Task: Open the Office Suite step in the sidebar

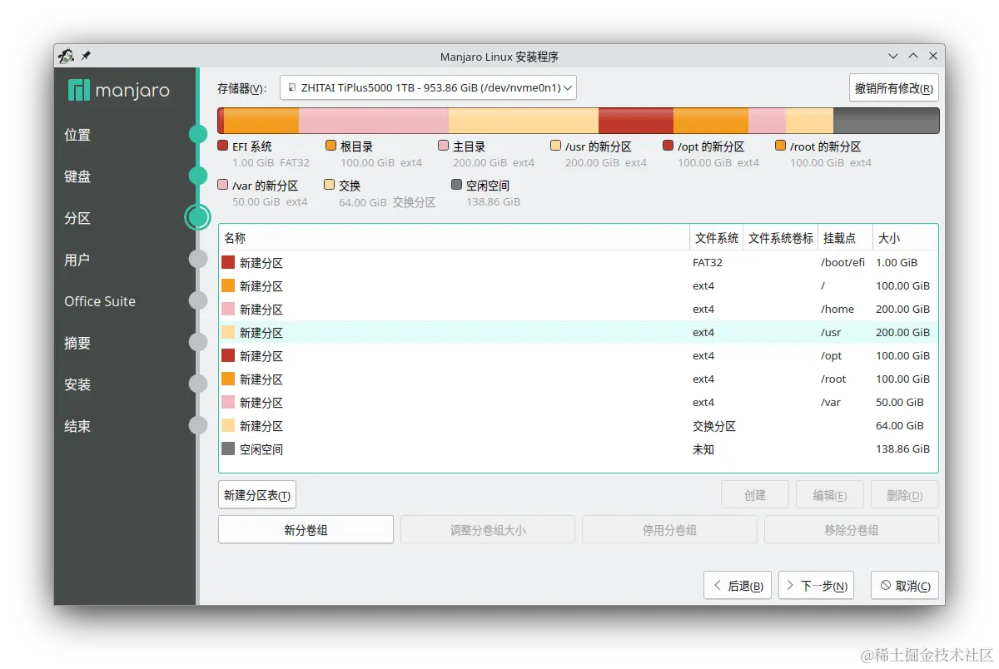Action: coord(99,301)
